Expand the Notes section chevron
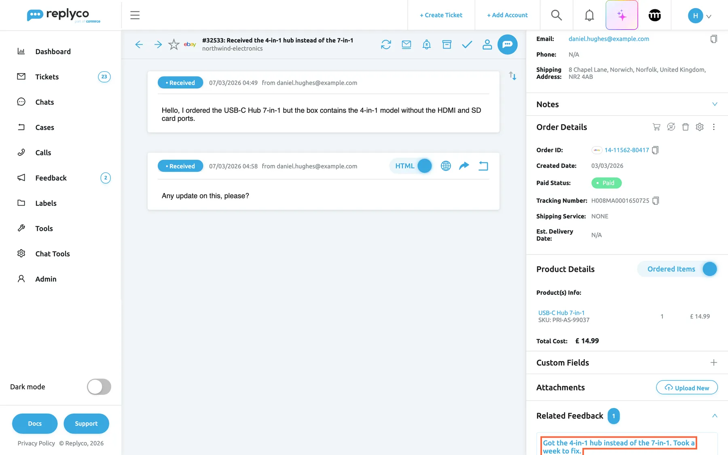 (715, 104)
